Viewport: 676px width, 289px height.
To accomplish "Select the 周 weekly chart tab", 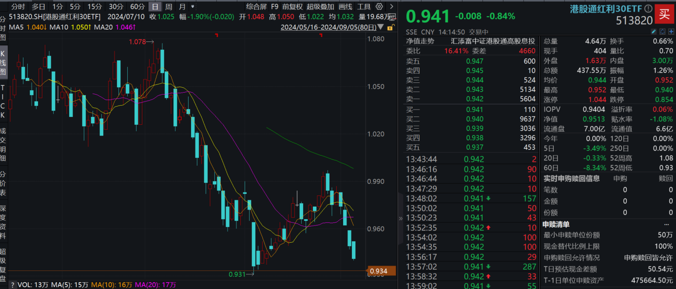I will pos(169,7).
